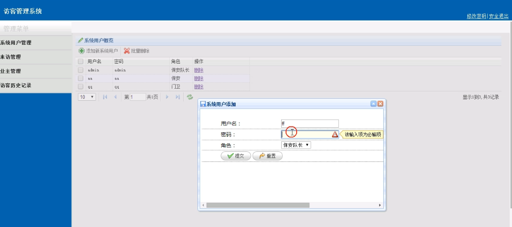Go to first page pagination icon
This screenshot has width=512, height=227.
105,97
